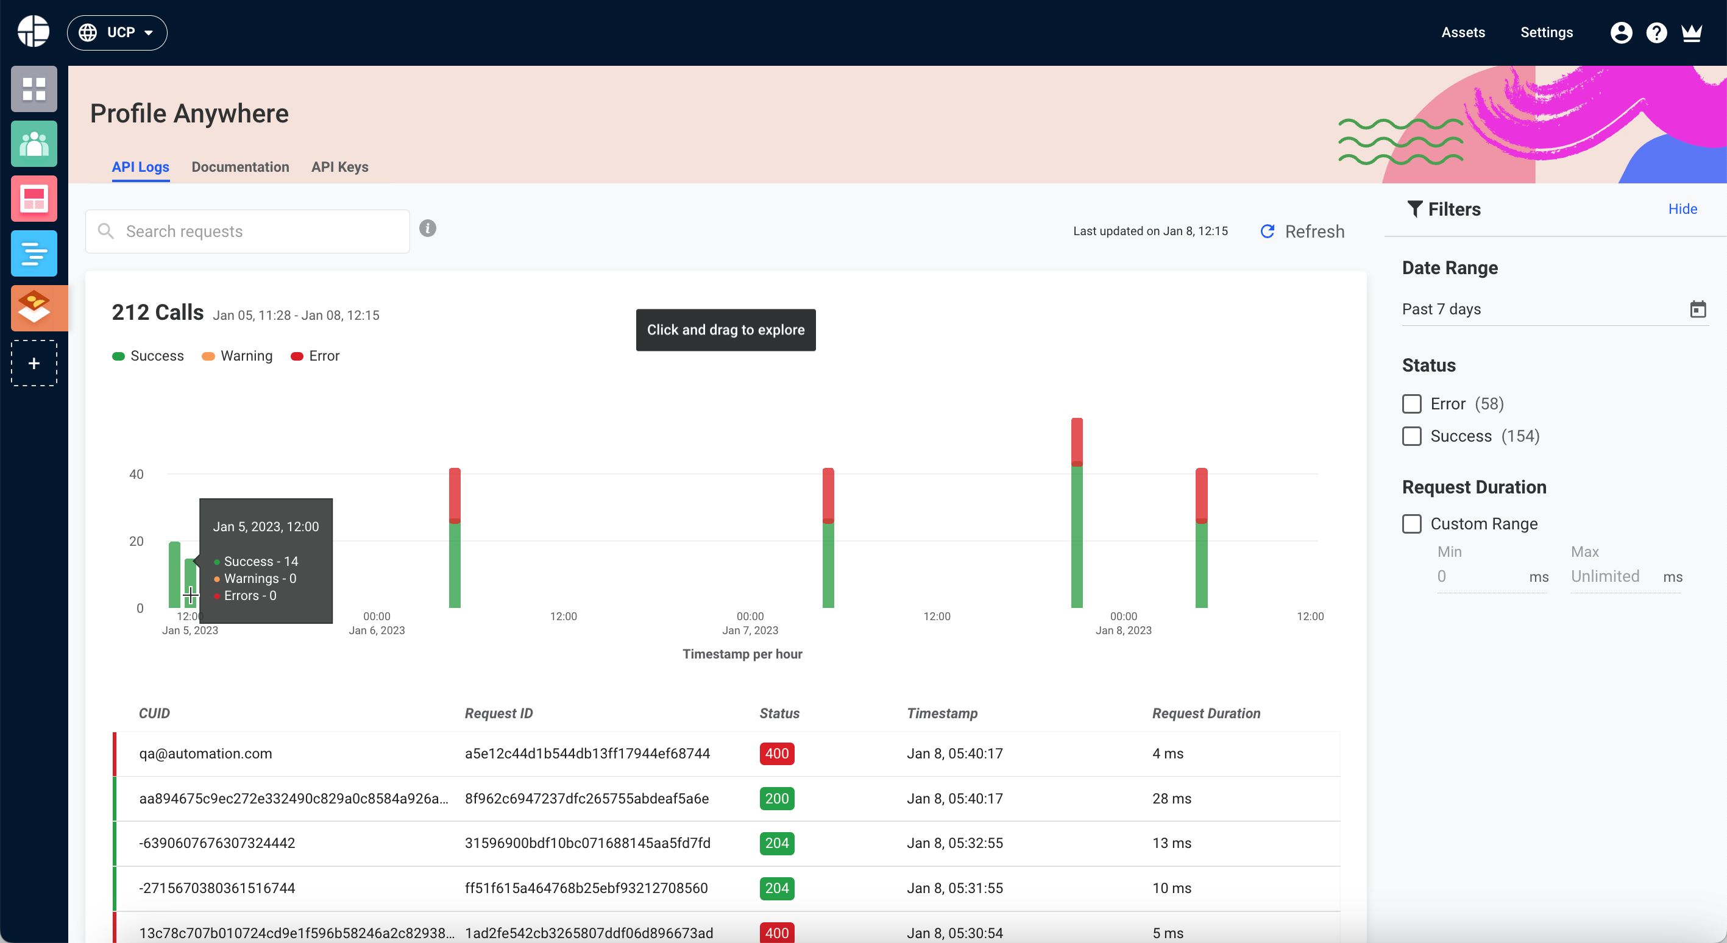Toggle the Error legend color swatch
The width and height of the screenshot is (1727, 943).
click(x=297, y=356)
